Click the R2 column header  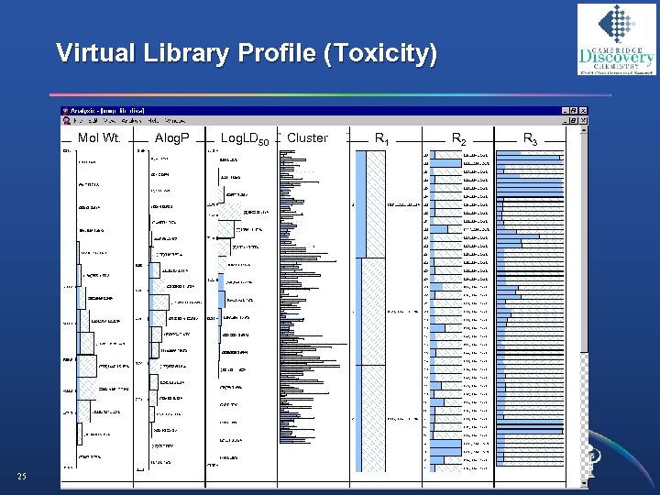point(459,138)
